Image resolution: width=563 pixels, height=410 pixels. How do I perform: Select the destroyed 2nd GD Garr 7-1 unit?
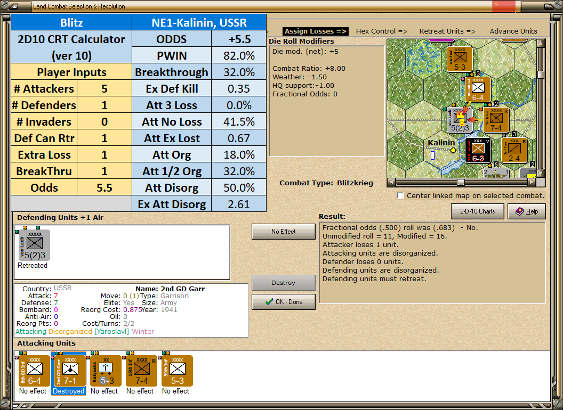[70, 371]
